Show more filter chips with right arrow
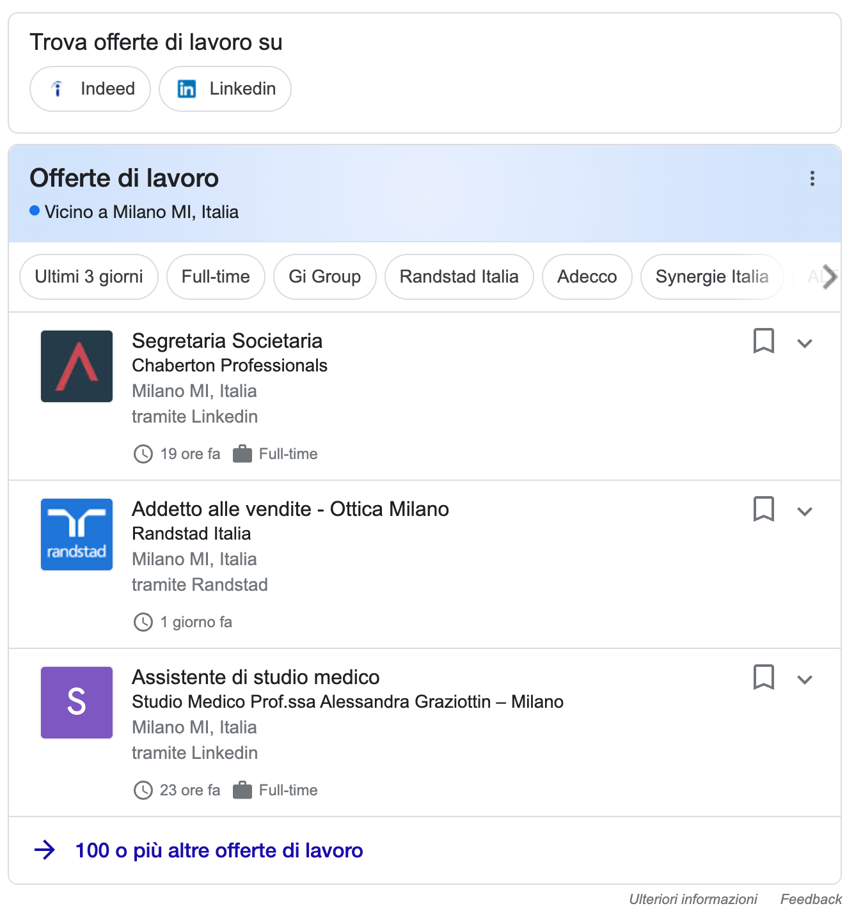Screen dimensions: 847x913 pyautogui.click(x=829, y=277)
